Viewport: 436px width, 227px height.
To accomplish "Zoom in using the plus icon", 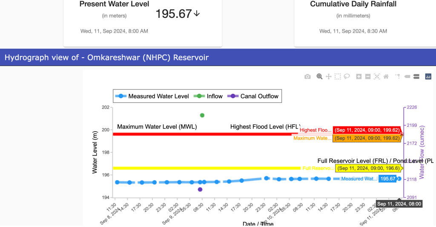I will click(x=359, y=77).
